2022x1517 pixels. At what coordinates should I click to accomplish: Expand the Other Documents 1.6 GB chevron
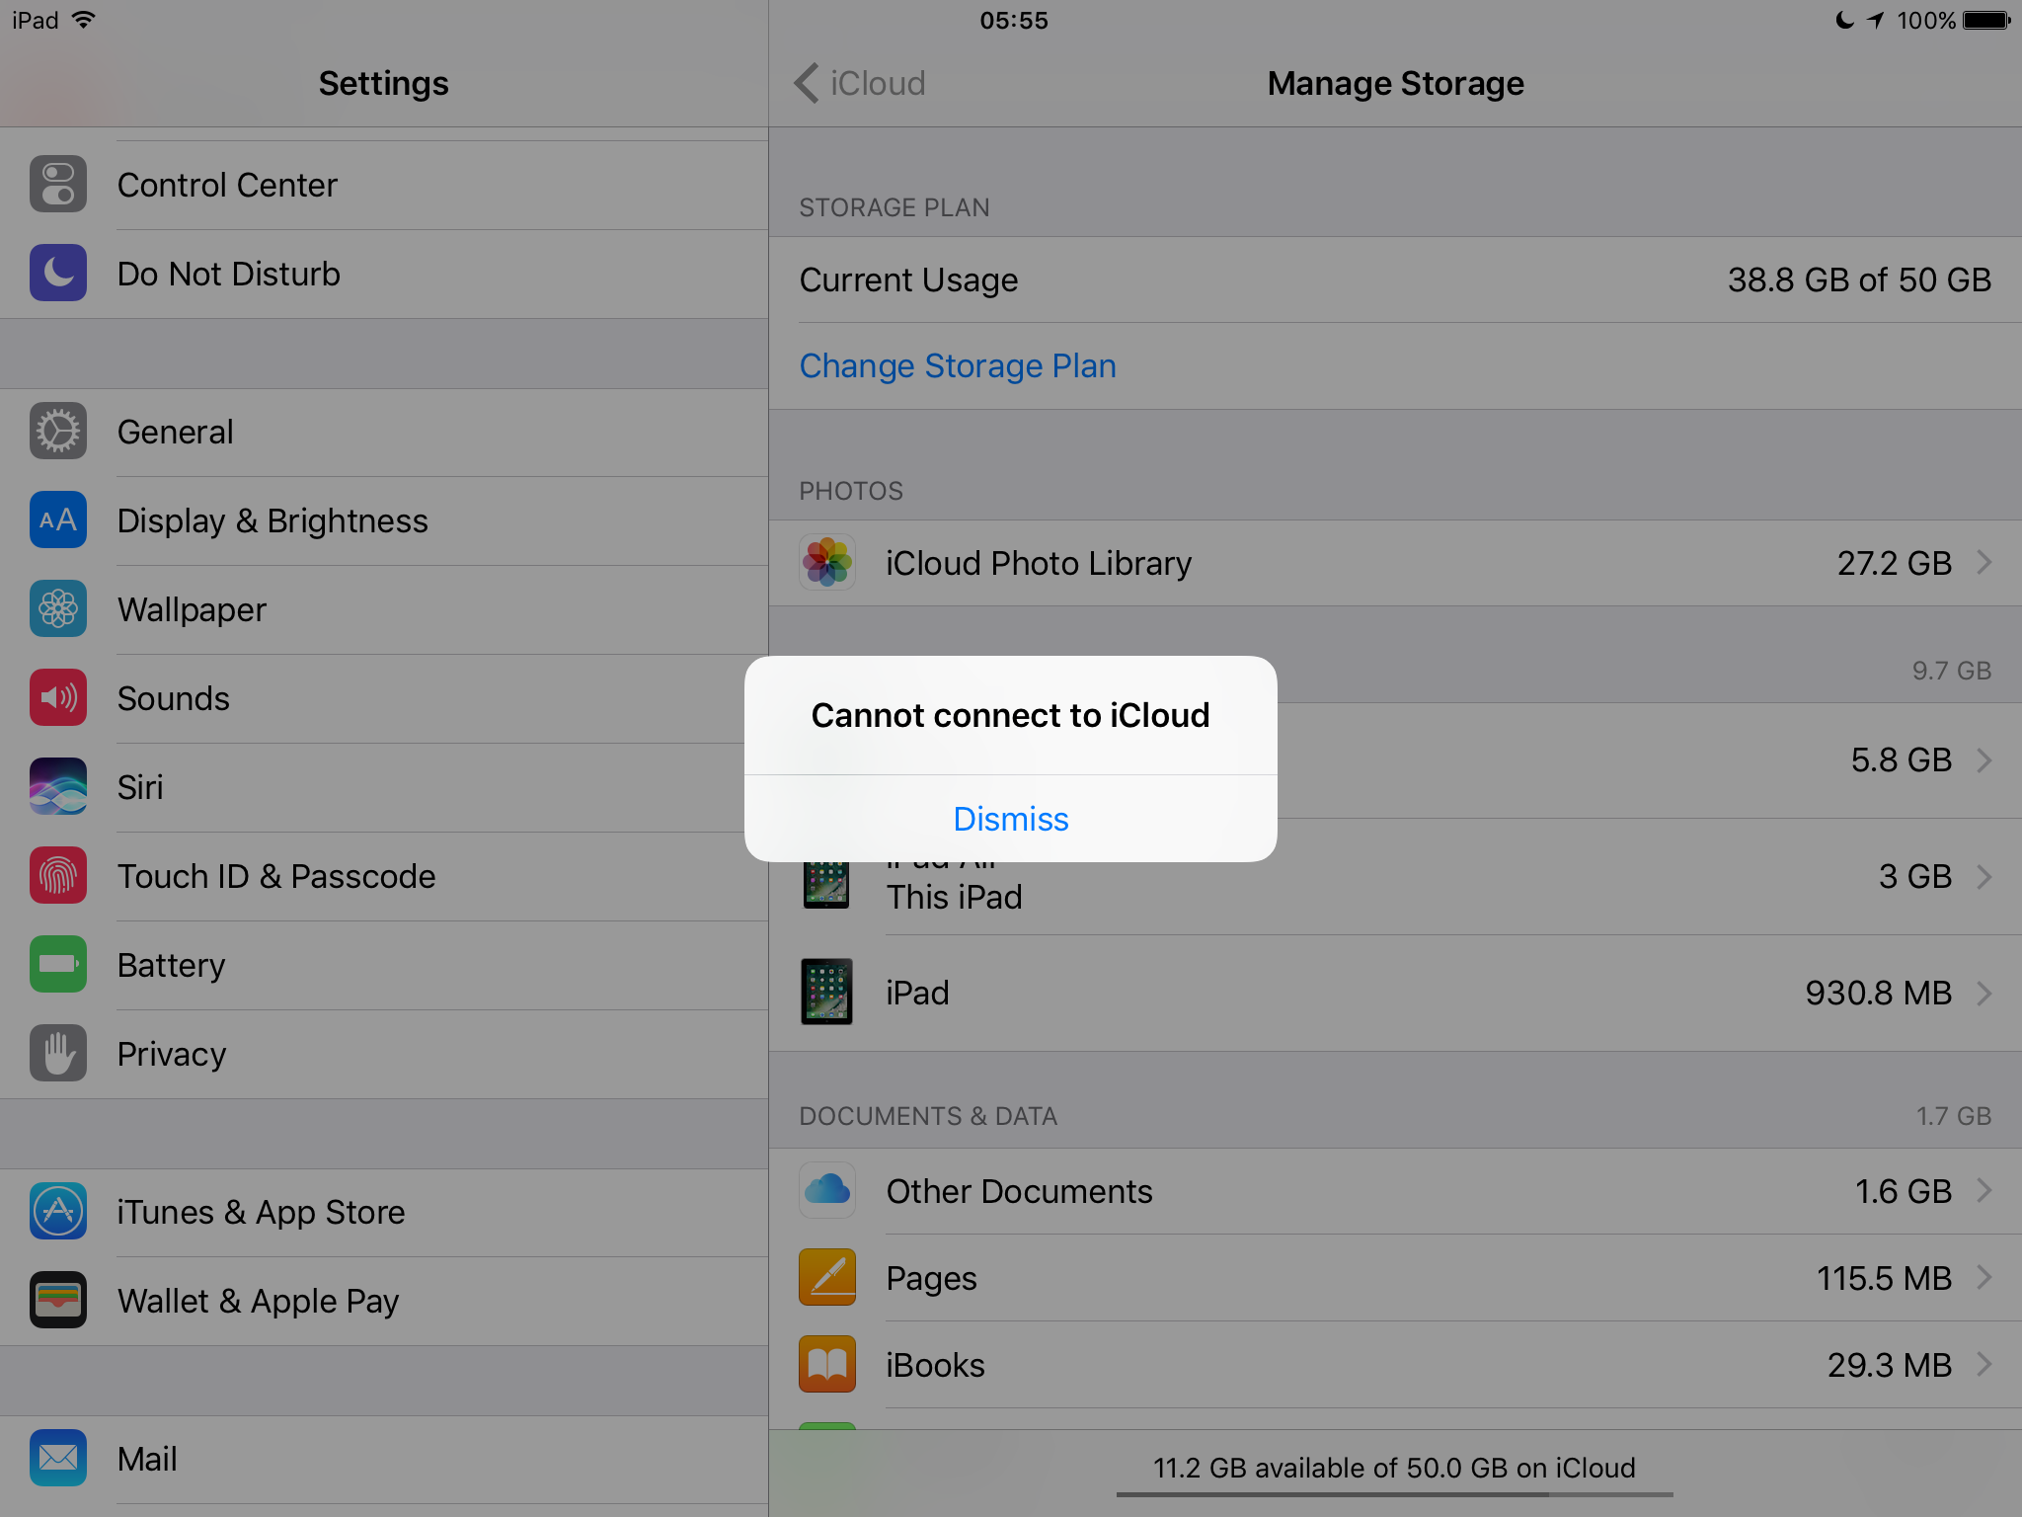1984,1191
